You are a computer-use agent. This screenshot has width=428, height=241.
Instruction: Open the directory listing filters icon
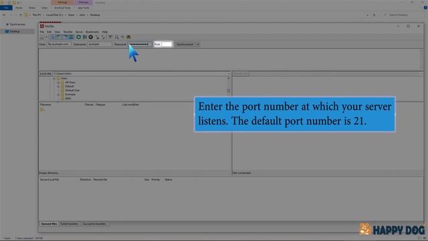coord(110,37)
